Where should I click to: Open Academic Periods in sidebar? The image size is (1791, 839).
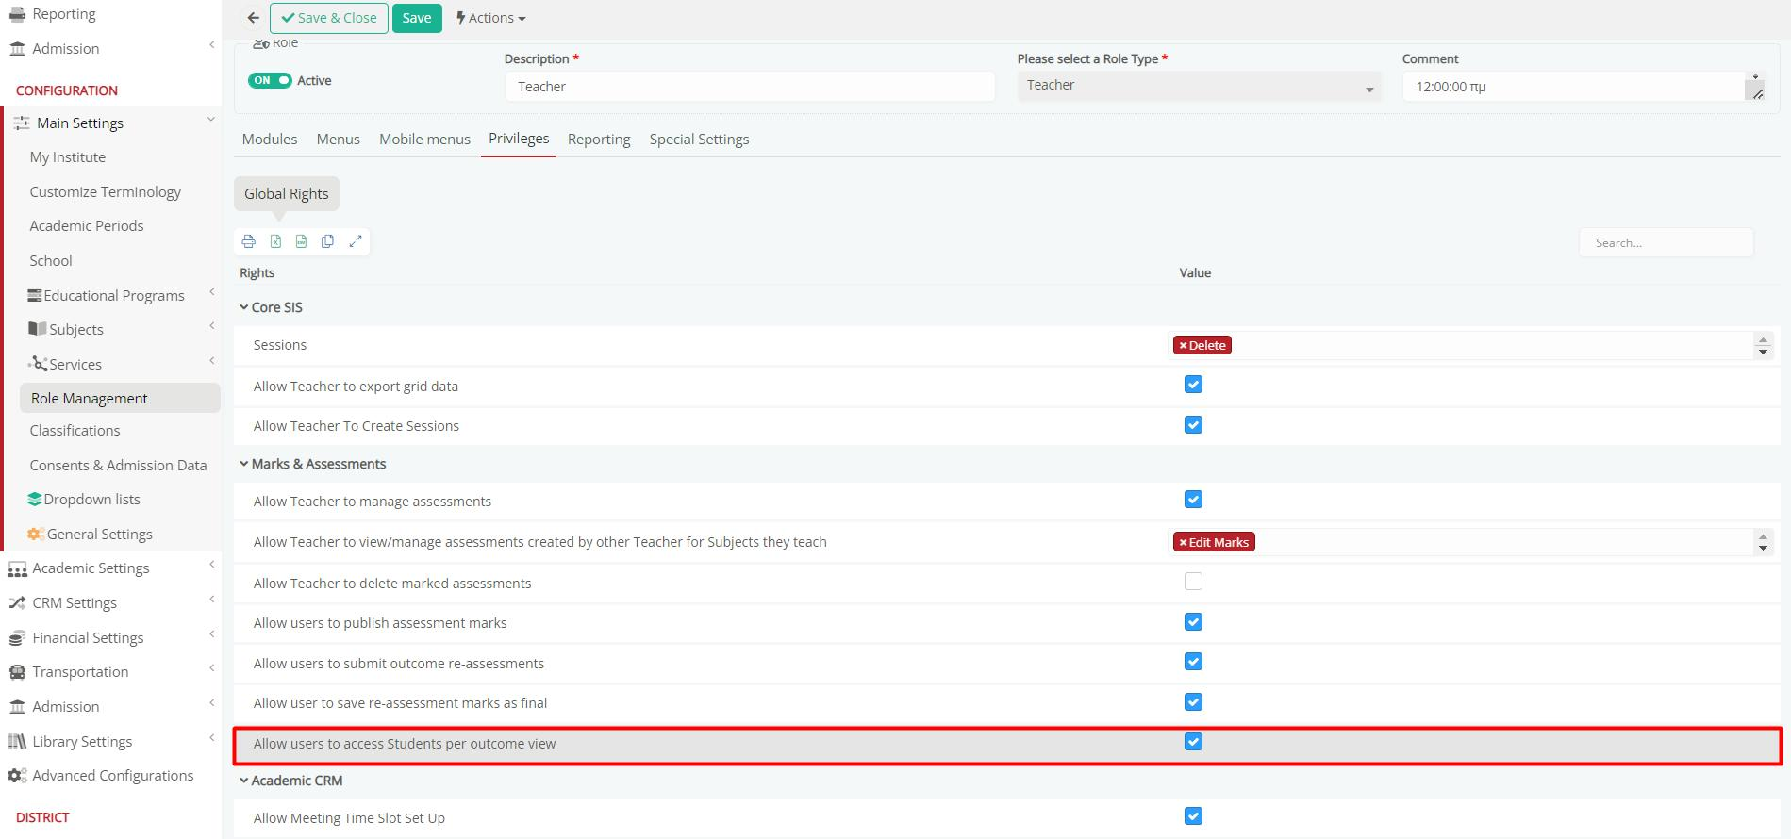pos(87,226)
